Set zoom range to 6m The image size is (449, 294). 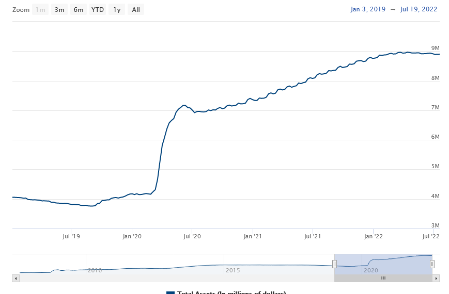pyautogui.click(x=79, y=9)
